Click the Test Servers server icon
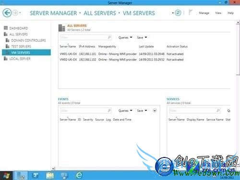Screen dimensions: 240x180 (x=8, y=46)
